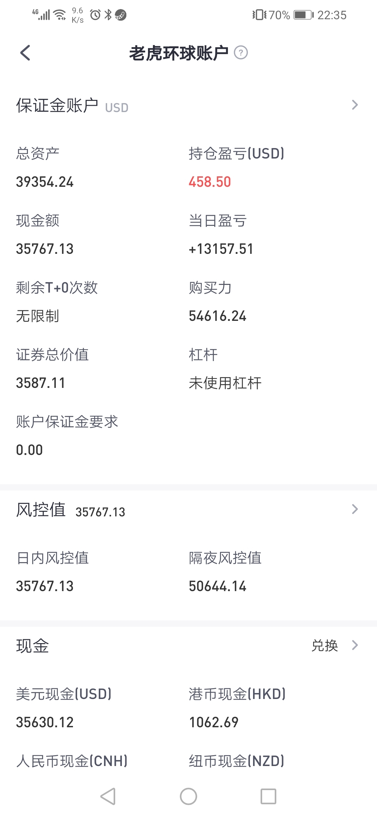This screenshot has width=377, height=817.
Task: Select the 风控值 header label
Action: (x=41, y=510)
